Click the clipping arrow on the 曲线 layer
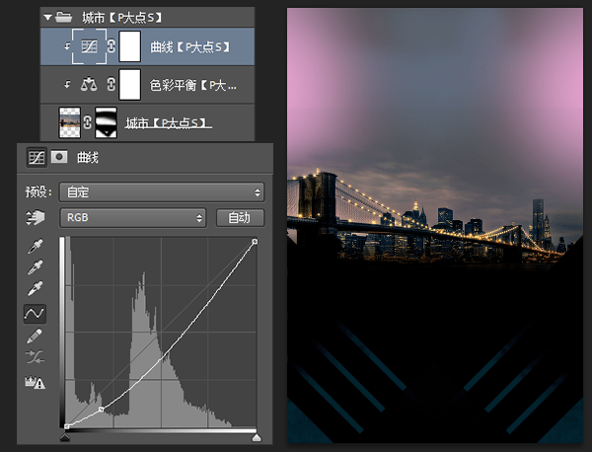The image size is (592, 452). point(67,46)
